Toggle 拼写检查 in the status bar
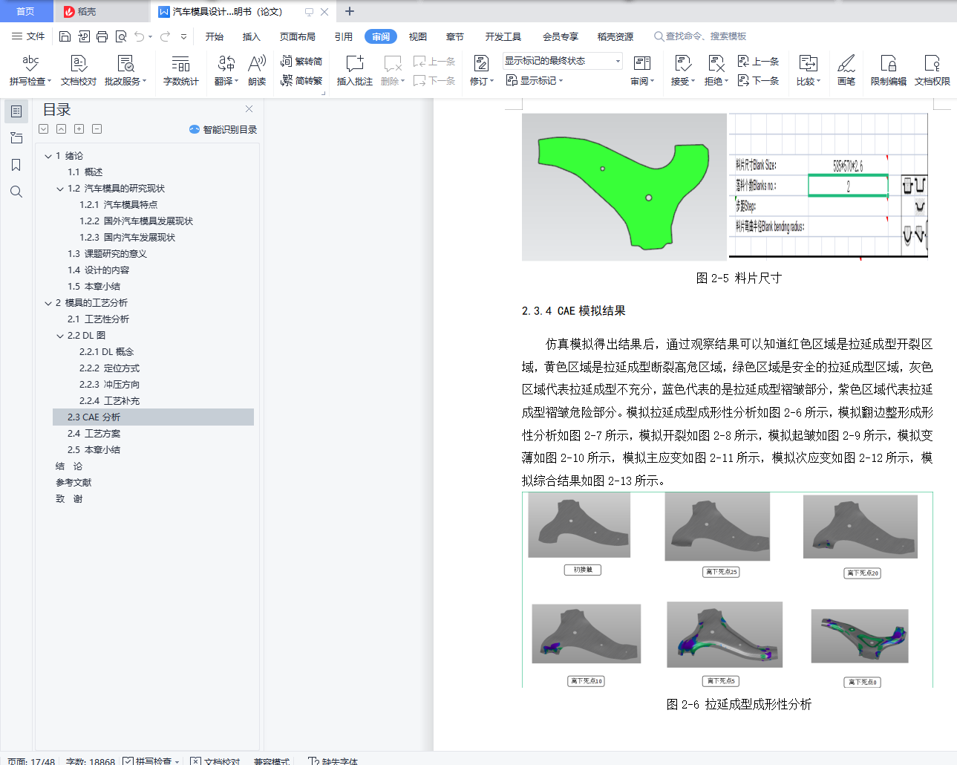Viewport: 957px width, 765px height. [151, 761]
